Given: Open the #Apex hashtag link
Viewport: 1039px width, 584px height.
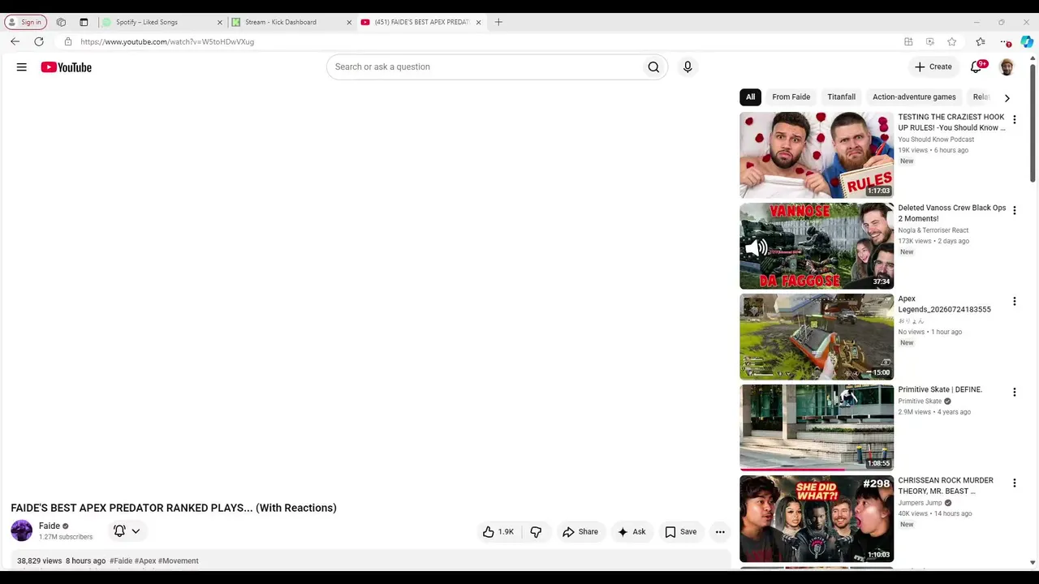Looking at the screenshot, I should click(x=145, y=561).
